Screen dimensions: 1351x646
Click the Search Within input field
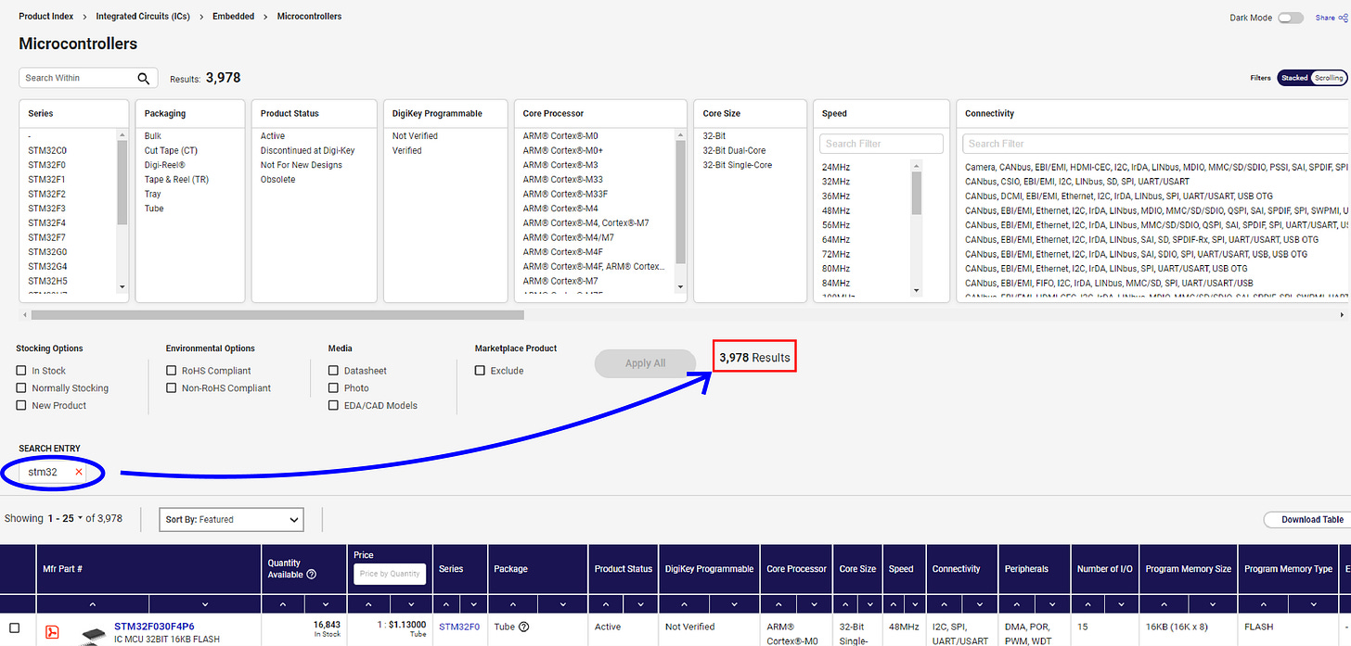78,79
